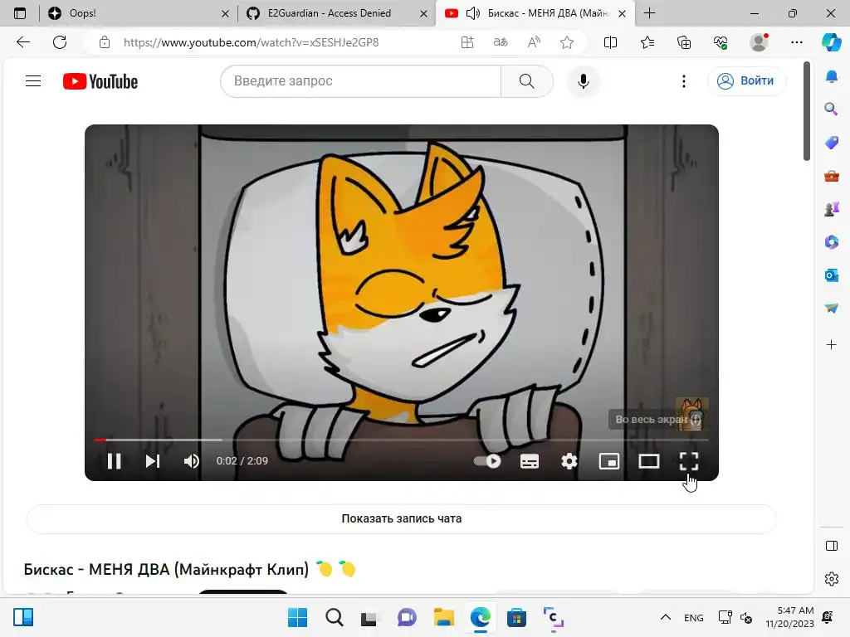Open the tab actions menu icon
Image resolution: width=850 pixels, height=637 pixels.
(20, 13)
